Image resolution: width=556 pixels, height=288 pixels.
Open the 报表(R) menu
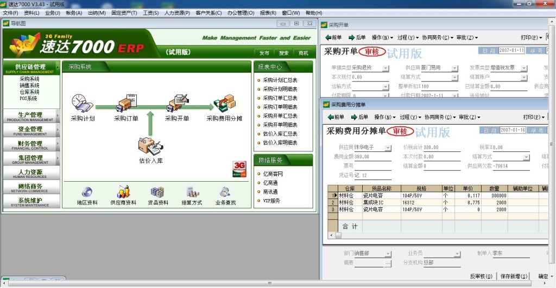coord(268,13)
